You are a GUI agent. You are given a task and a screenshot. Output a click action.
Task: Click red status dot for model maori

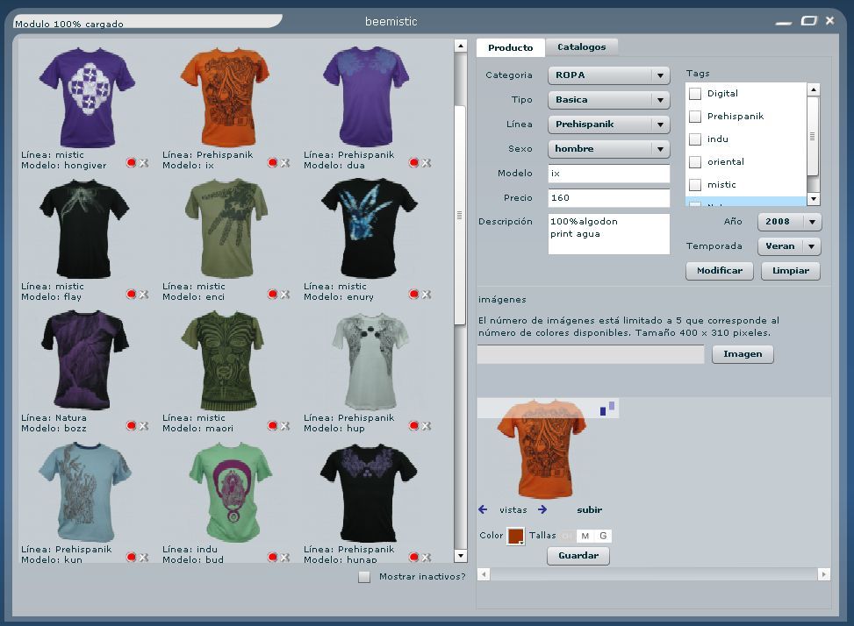[273, 426]
